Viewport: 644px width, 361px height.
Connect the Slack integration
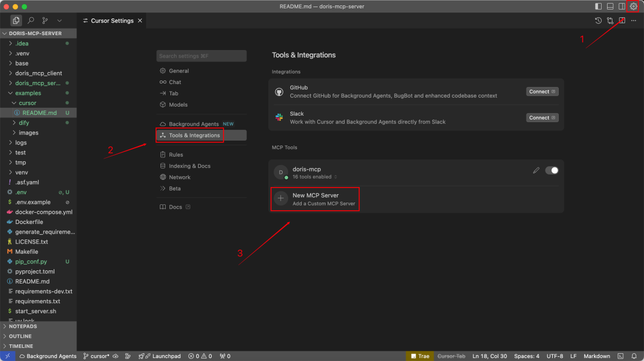click(542, 118)
